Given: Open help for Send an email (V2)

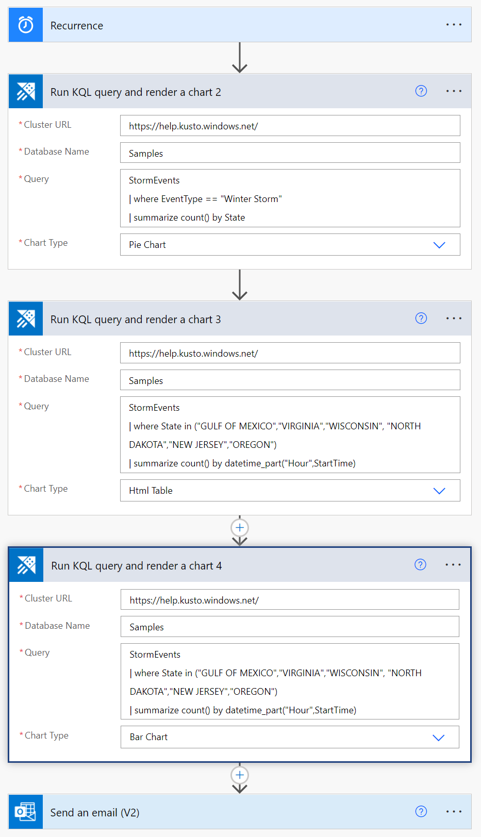Looking at the screenshot, I should 421,812.
